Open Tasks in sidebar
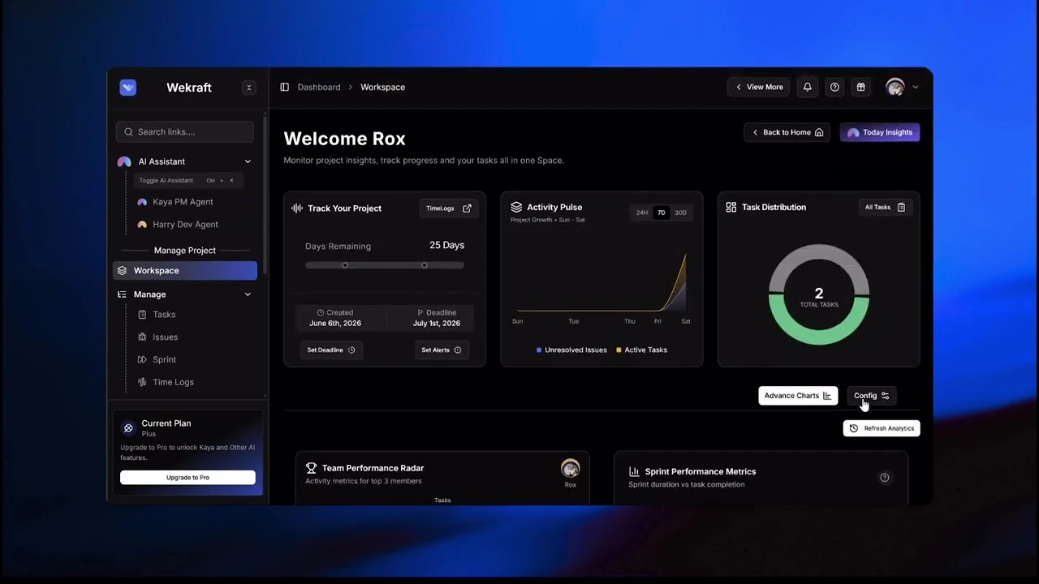 (x=164, y=315)
